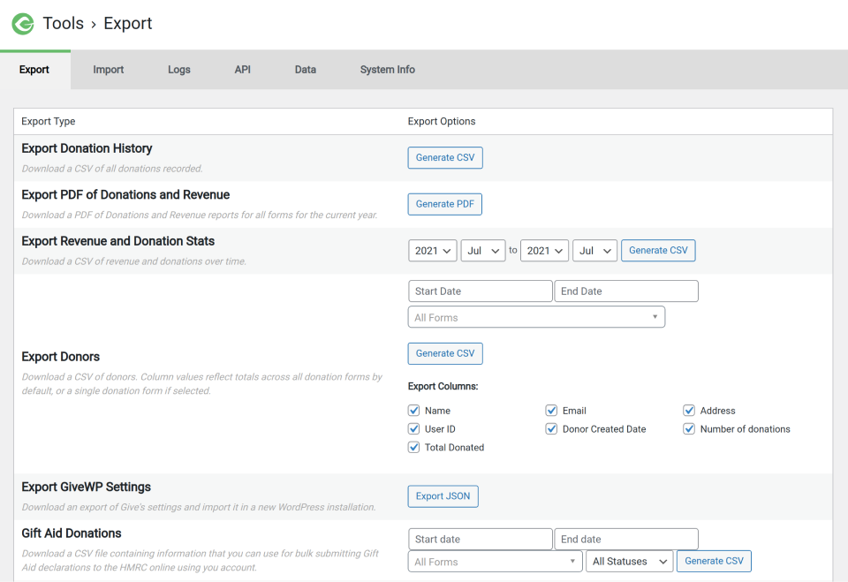Click the Export Columns label
848x582 pixels.
tap(443, 386)
